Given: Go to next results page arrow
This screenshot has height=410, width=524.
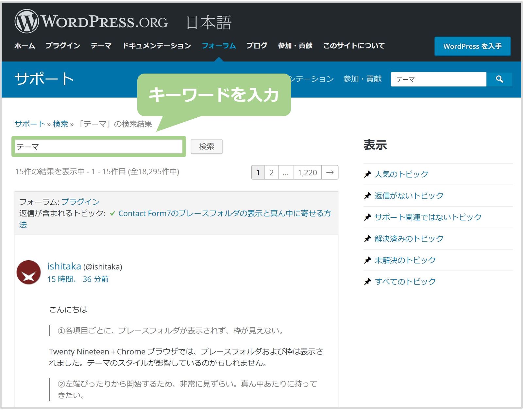Looking at the screenshot, I should 330,172.
